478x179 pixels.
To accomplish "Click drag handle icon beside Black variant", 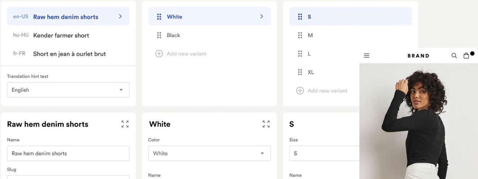I will pyautogui.click(x=159, y=35).
